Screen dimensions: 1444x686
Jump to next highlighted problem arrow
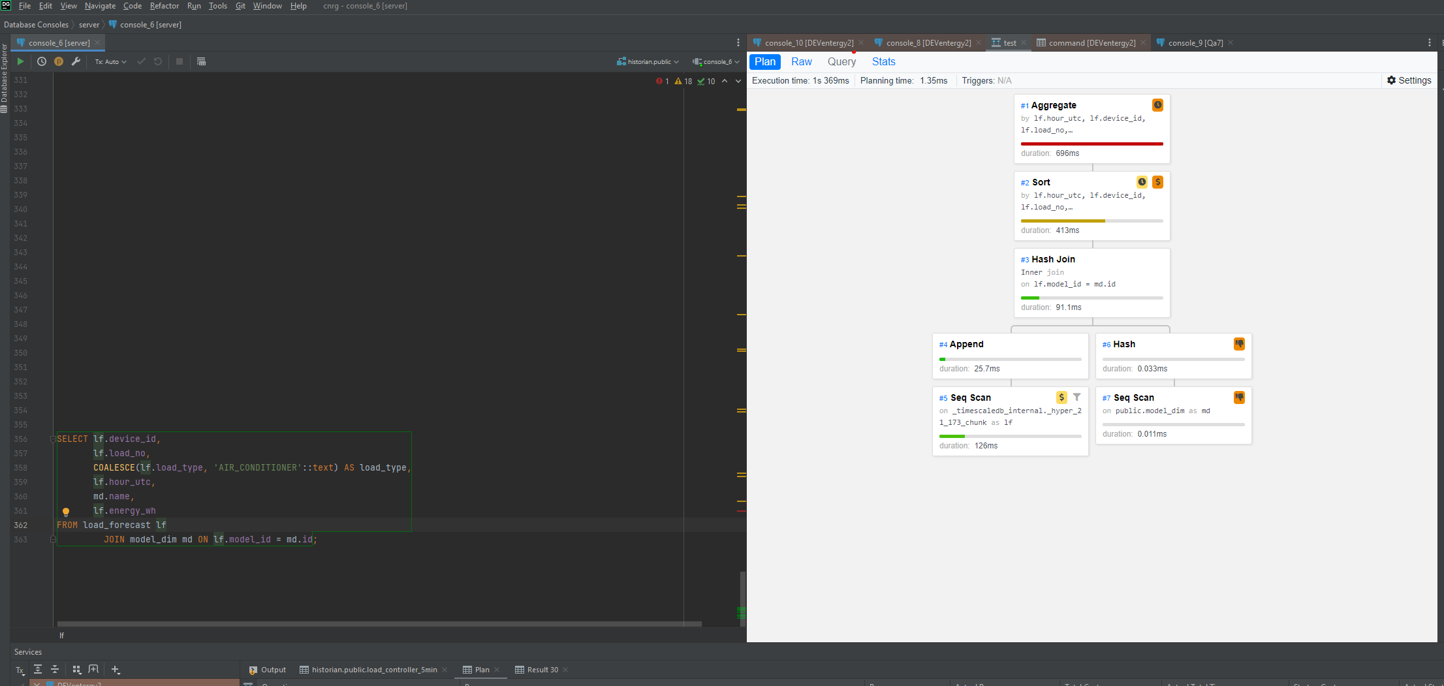[x=738, y=81]
